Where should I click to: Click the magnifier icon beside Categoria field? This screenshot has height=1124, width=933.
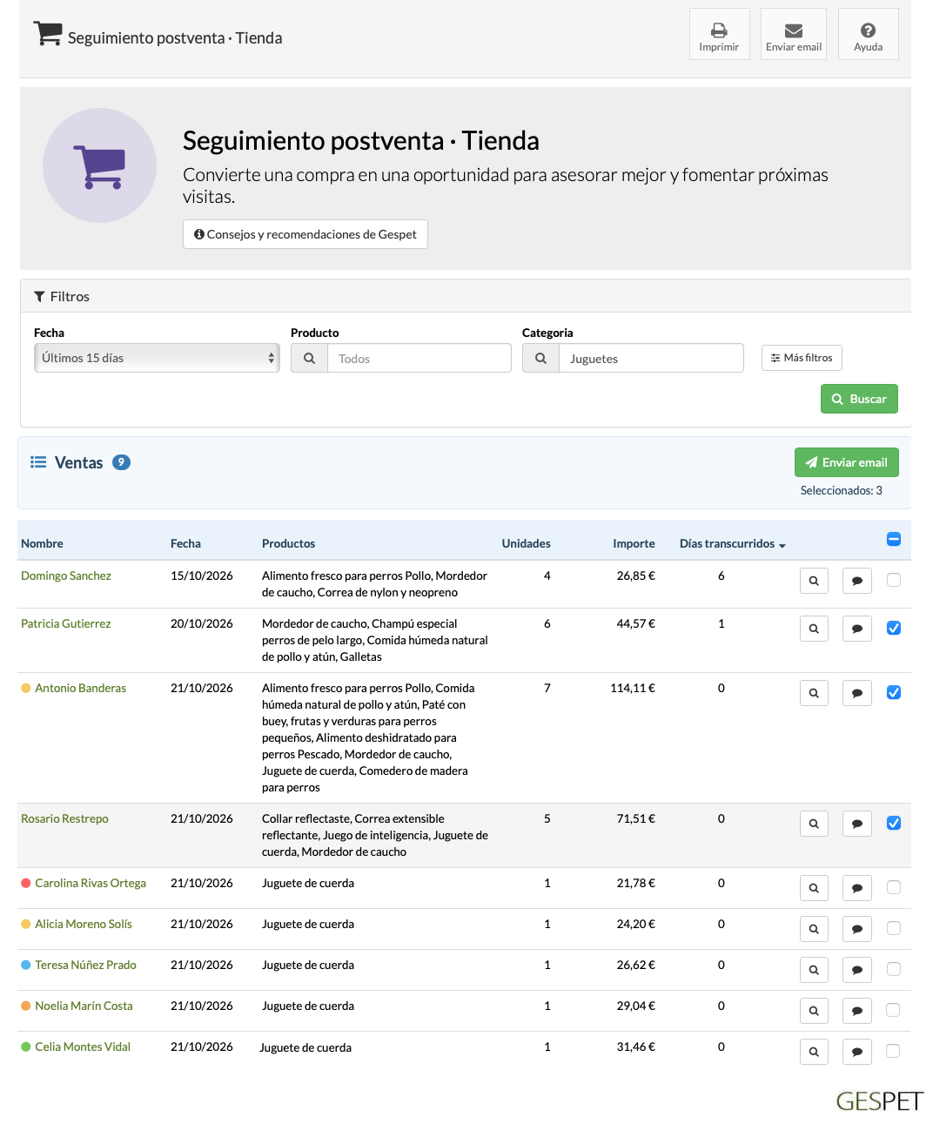point(540,358)
